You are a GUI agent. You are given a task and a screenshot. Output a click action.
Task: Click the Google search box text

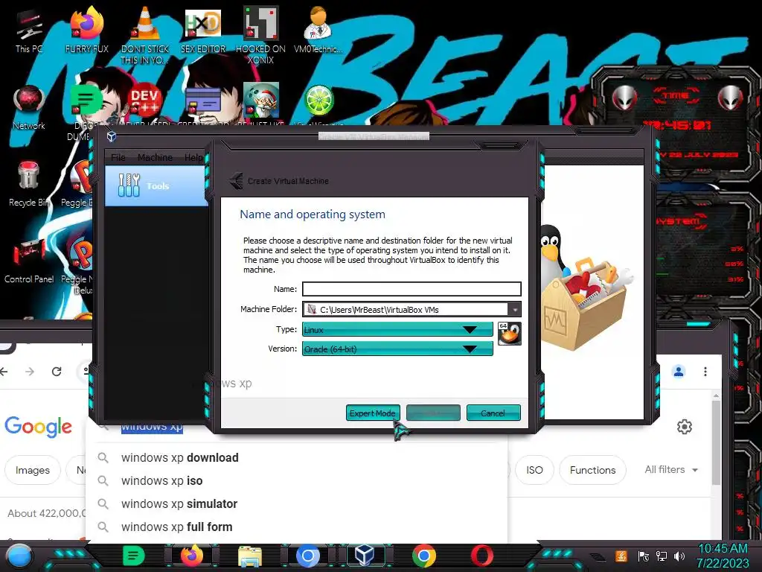pyautogui.click(x=152, y=427)
